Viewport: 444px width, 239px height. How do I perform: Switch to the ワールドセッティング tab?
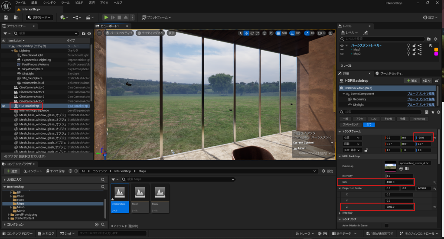[x=395, y=74]
